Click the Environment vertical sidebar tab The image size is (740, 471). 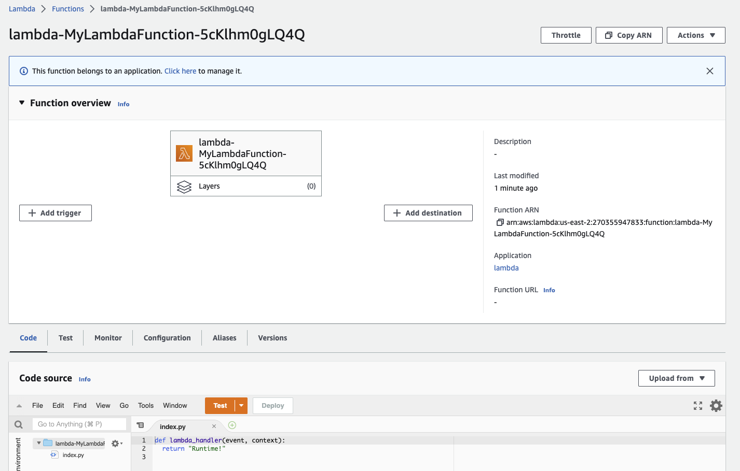tap(18, 454)
